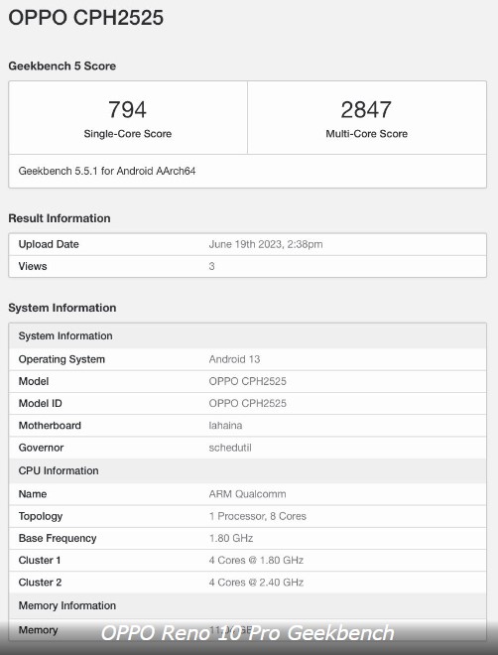Image resolution: width=498 pixels, height=655 pixels.
Task: Select the 4 Cores @ 1.80 GHz value
Action: click(256, 561)
